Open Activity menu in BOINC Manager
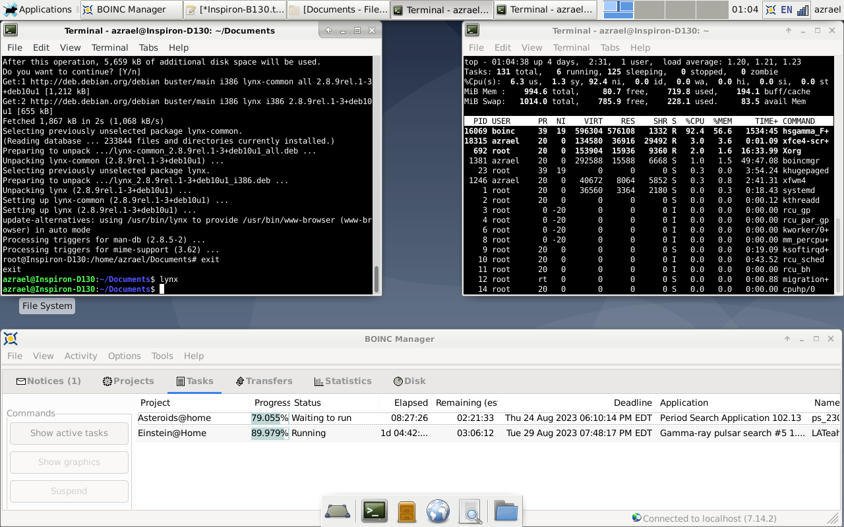Screen dimensions: 844x527 point(80,356)
